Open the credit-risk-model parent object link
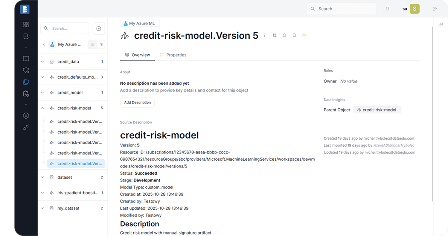This screenshot has width=448, height=236. (x=377, y=110)
